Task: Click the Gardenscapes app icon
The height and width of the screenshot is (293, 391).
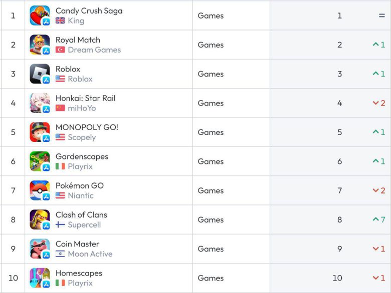Action: click(40, 161)
